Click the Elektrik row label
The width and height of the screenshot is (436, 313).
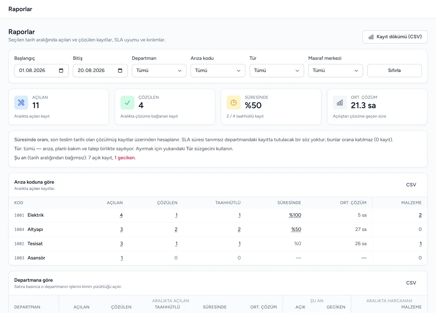tap(36, 215)
